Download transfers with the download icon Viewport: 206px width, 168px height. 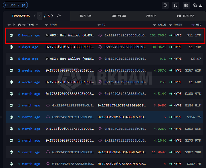pos(201,5)
